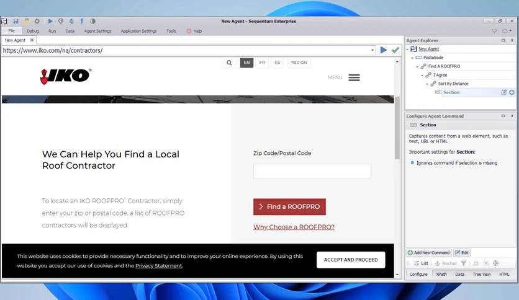Open the Why Choose a ROOFPRO link
This screenshot has height=300, width=519.
tap(294, 227)
